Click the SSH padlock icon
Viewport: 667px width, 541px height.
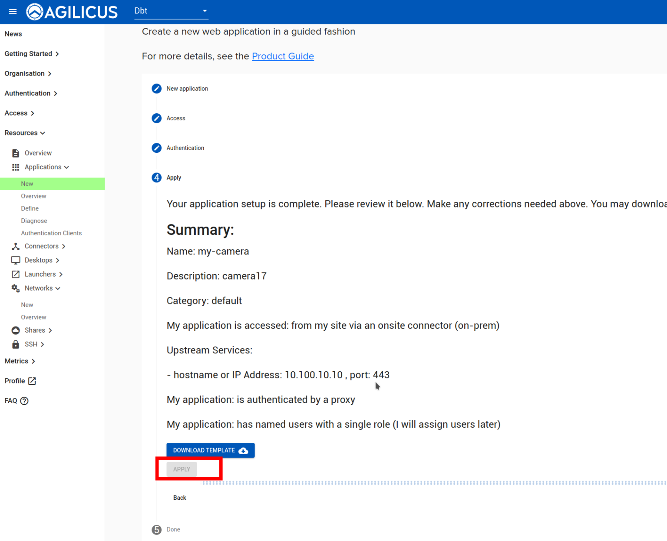[x=16, y=344]
